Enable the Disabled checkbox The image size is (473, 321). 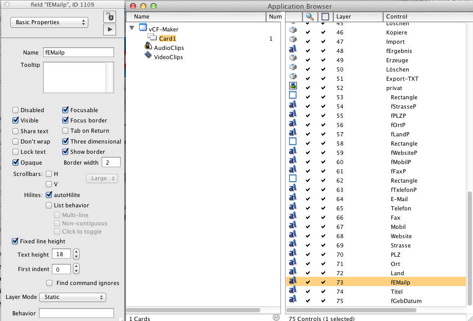tap(15, 110)
